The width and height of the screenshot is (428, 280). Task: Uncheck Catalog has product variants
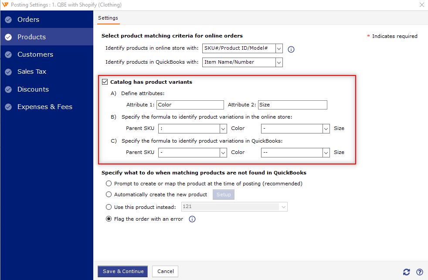(105, 82)
